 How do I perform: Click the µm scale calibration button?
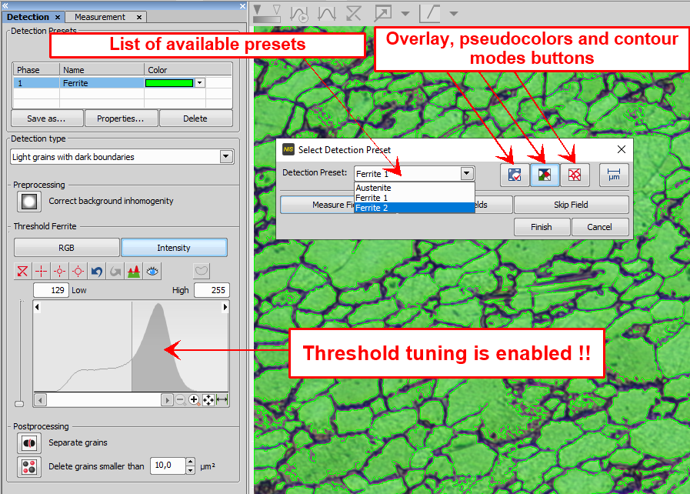point(614,175)
